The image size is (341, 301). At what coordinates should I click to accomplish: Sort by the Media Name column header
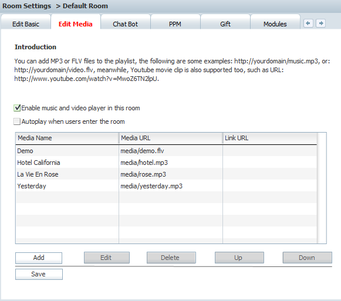[67, 138]
